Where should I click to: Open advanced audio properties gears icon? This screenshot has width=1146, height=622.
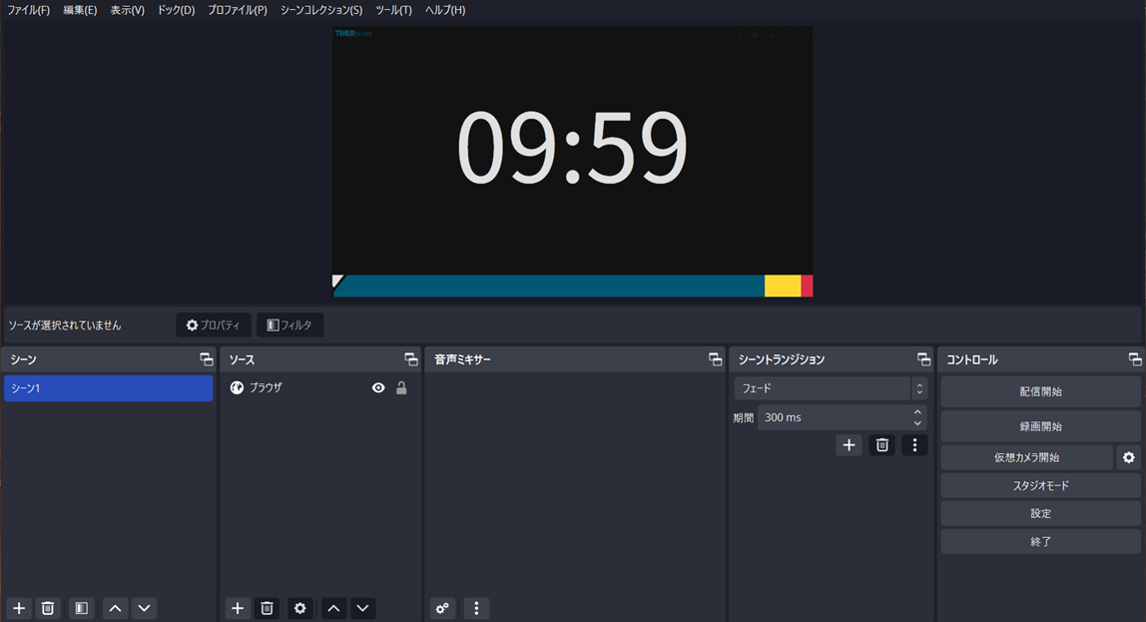443,608
